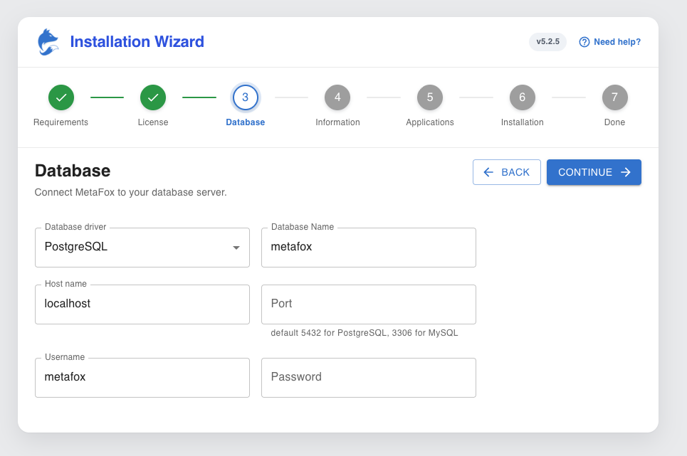Go back with the BACK button
This screenshot has width=687, height=456.
[x=506, y=172]
